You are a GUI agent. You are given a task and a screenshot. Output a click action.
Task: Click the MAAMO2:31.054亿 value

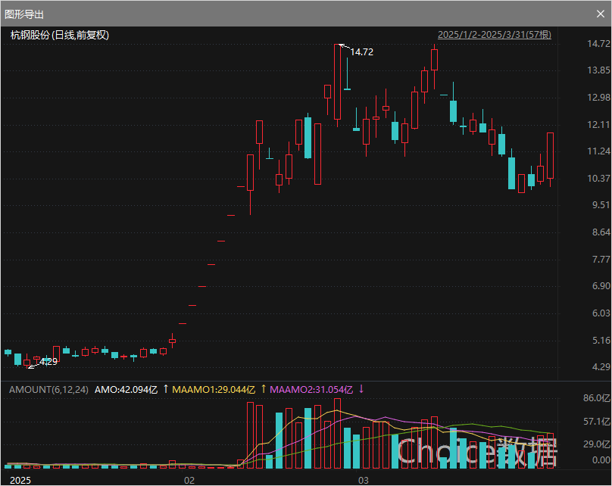click(311, 390)
